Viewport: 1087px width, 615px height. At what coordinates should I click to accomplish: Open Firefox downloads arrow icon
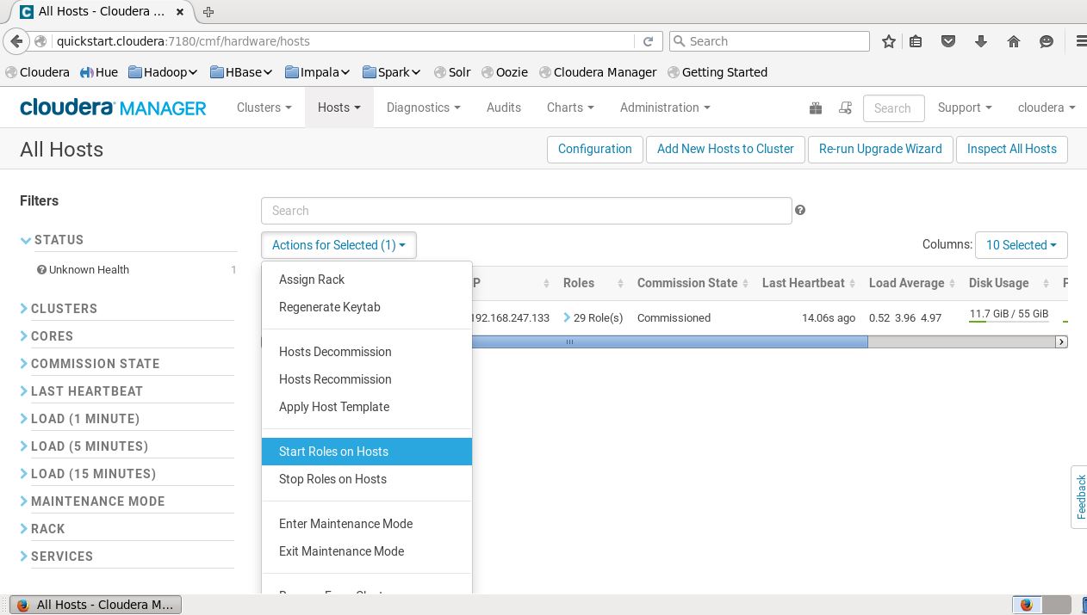pyautogui.click(x=981, y=41)
